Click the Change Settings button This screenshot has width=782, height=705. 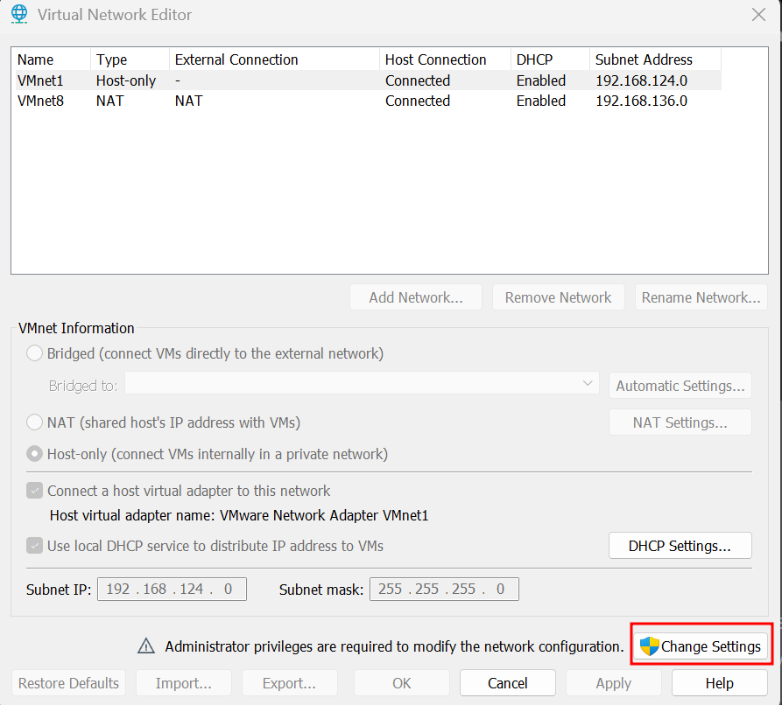point(701,646)
